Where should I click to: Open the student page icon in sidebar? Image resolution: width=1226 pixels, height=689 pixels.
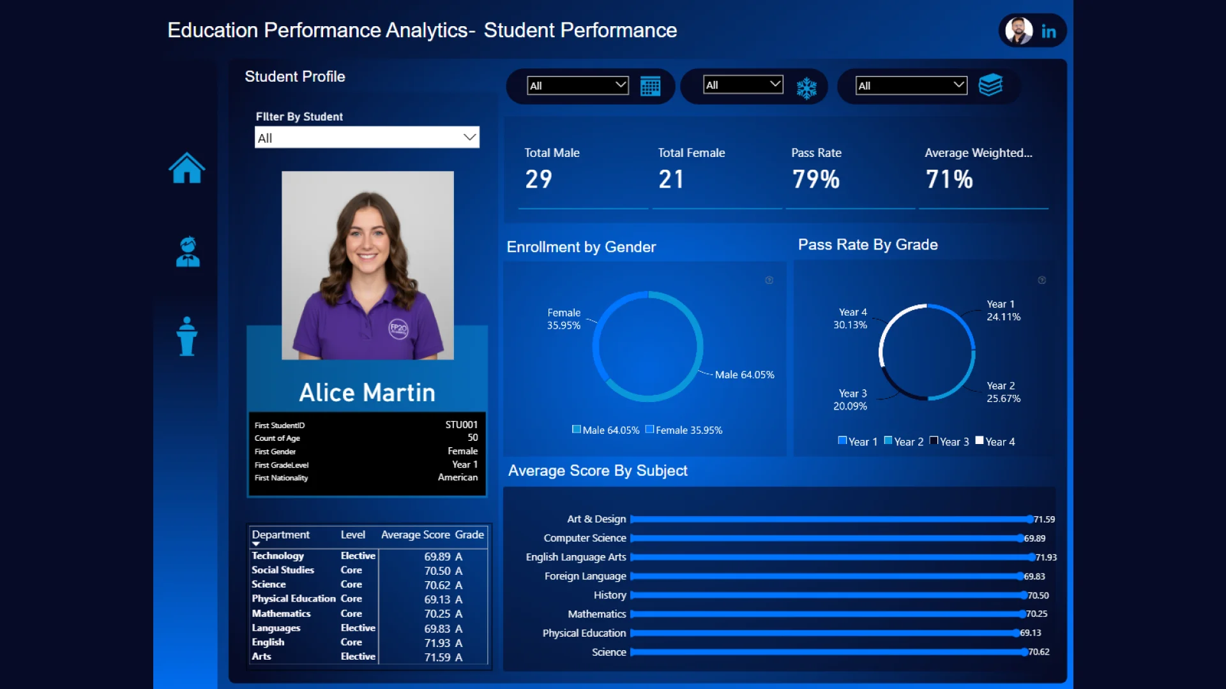tap(188, 252)
